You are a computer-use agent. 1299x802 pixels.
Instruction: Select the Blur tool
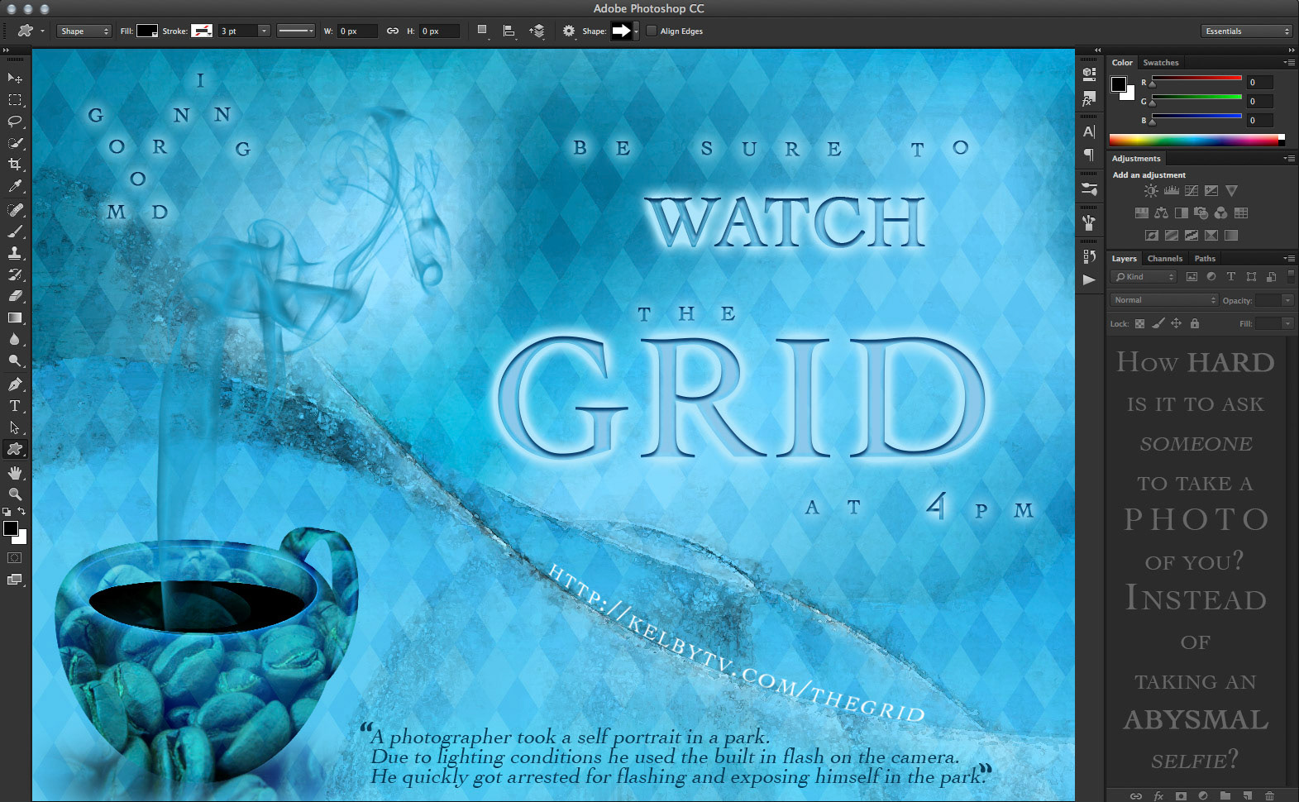tap(15, 339)
